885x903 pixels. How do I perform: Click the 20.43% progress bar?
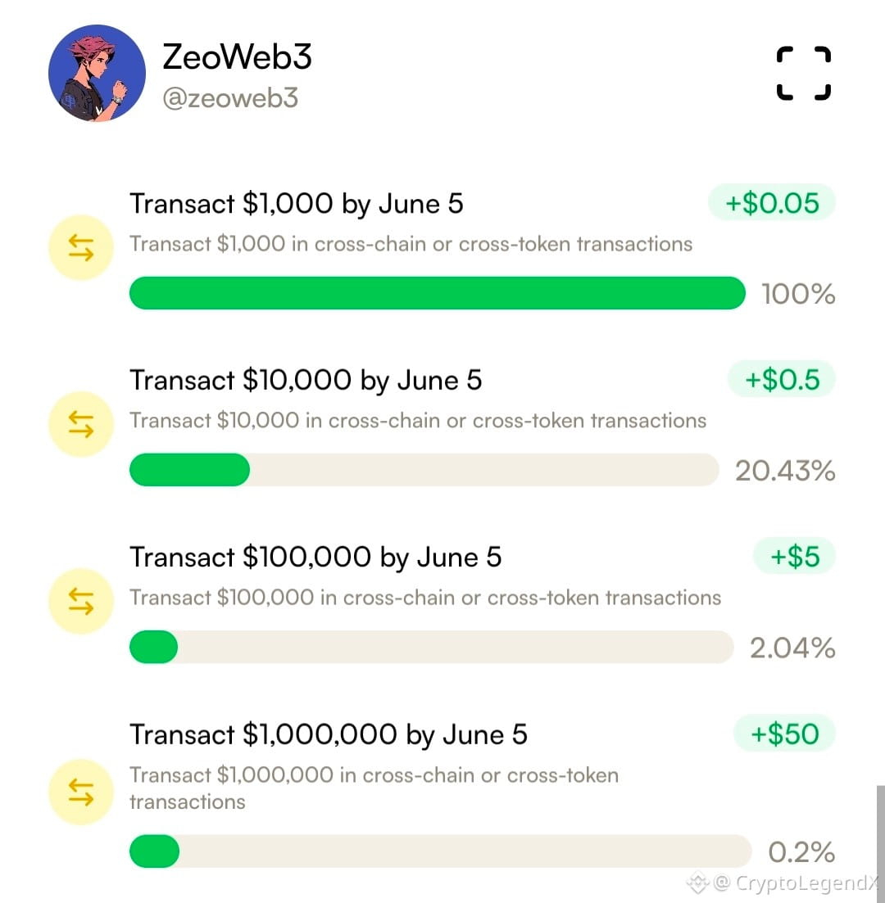coord(424,470)
